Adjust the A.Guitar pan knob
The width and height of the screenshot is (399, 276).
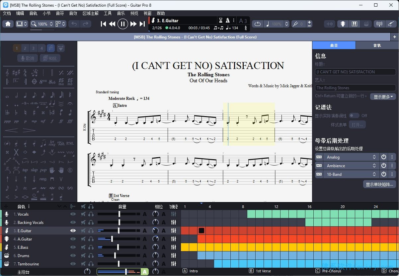click(x=155, y=239)
